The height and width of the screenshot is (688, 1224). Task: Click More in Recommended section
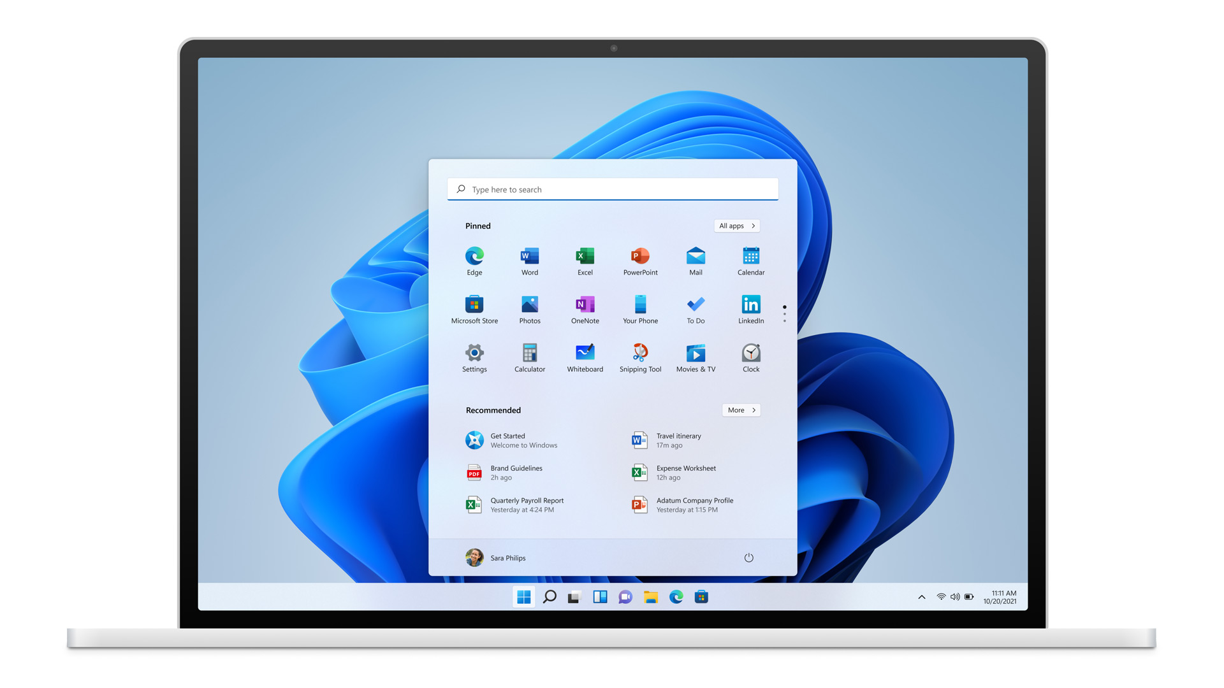click(x=739, y=410)
